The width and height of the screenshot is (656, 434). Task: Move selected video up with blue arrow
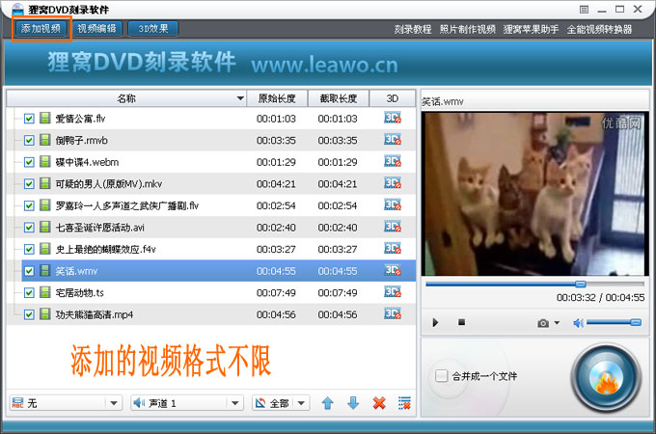point(328,403)
